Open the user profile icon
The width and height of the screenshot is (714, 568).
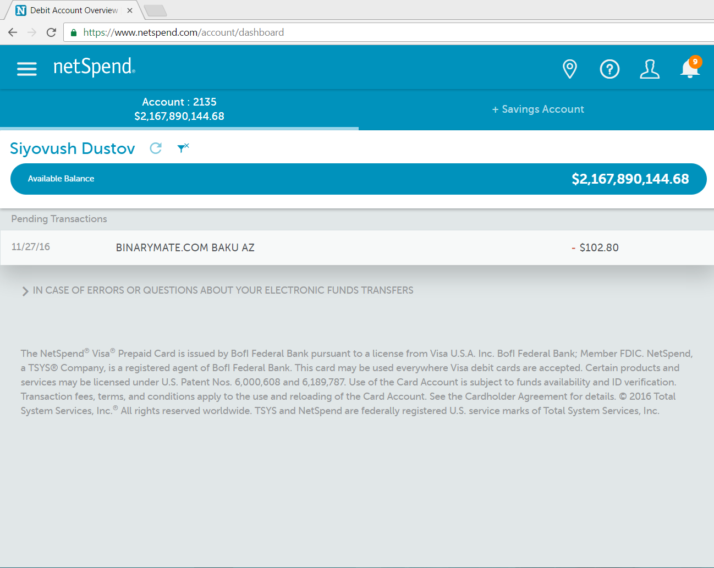coord(650,69)
